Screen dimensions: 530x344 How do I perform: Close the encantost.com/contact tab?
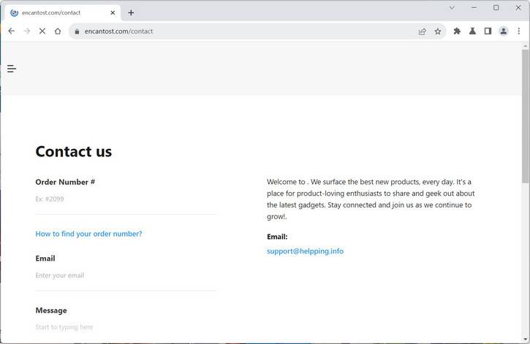pos(113,12)
